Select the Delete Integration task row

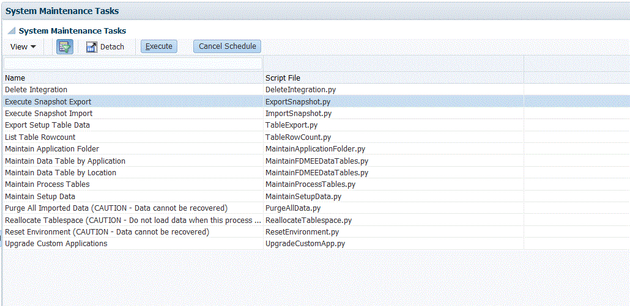[36, 90]
